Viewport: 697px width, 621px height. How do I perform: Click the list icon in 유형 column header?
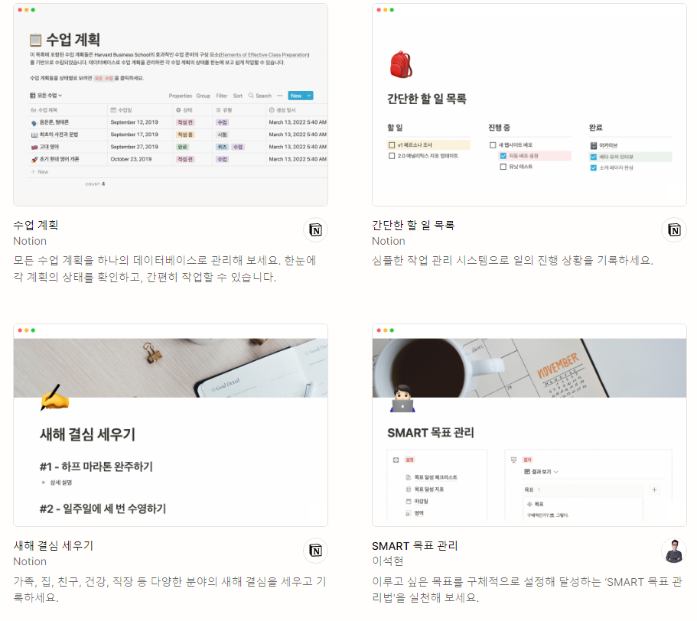point(218,109)
